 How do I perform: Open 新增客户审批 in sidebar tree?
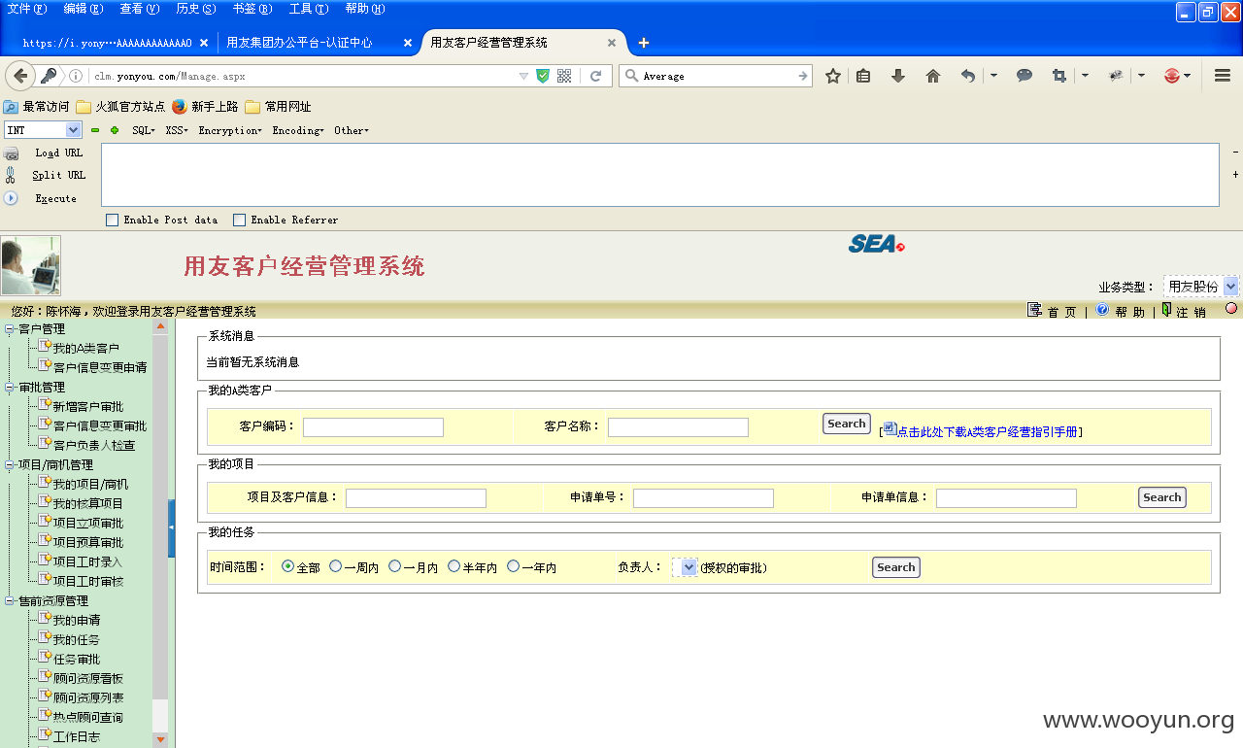88,407
